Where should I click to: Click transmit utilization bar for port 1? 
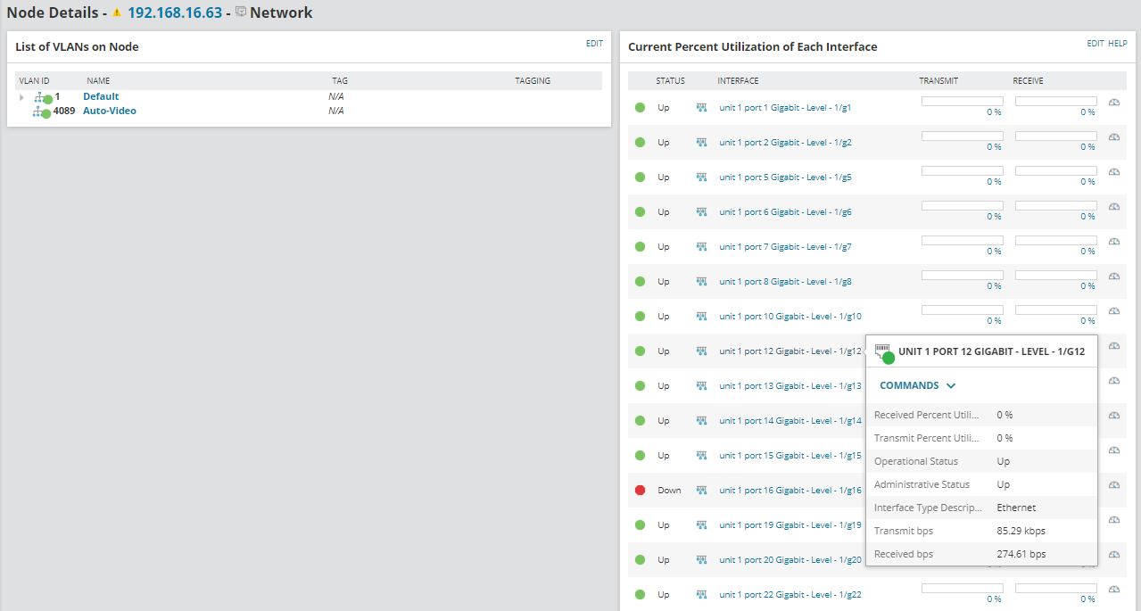[x=963, y=102]
